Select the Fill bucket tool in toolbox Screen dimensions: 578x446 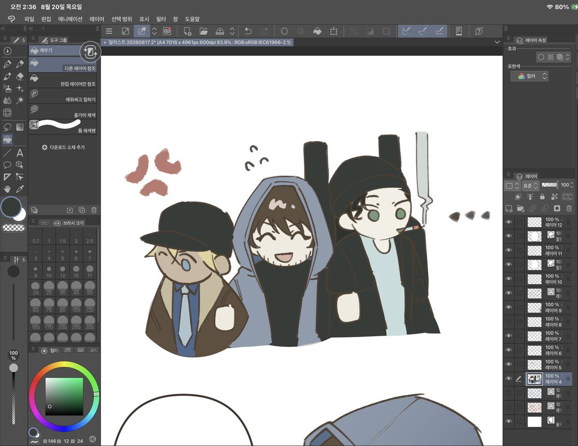[7, 140]
